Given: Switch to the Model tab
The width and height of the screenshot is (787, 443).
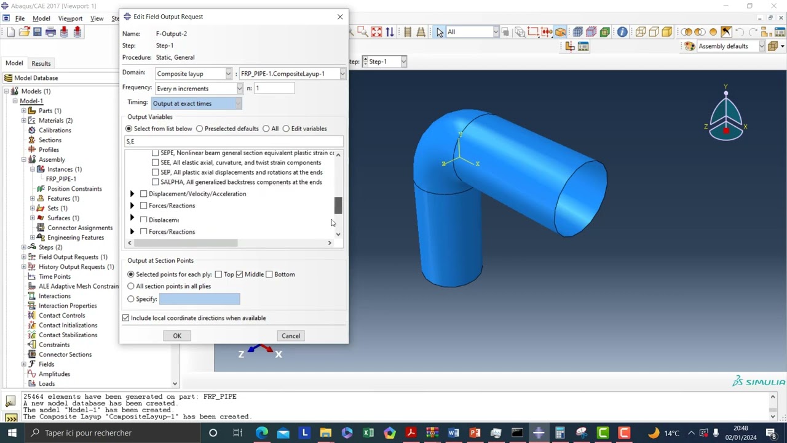Looking at the screenshot, I should click(14, 63).
